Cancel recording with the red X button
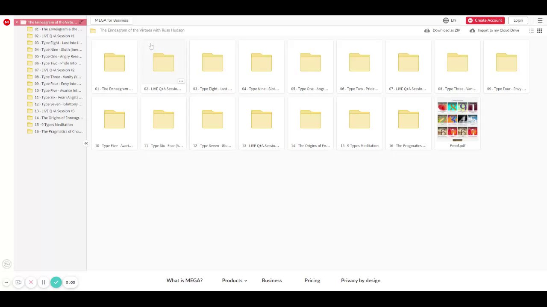Image resolution: width=547 pixels, height=307 pixels. coord(31,282)
